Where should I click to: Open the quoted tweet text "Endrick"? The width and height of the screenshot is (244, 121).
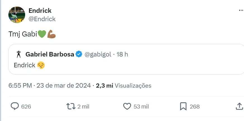[x=25, y=65]
